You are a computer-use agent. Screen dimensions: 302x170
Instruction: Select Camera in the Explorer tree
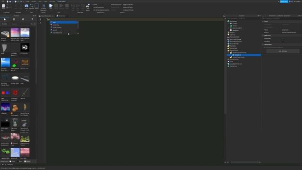[235, 24]
